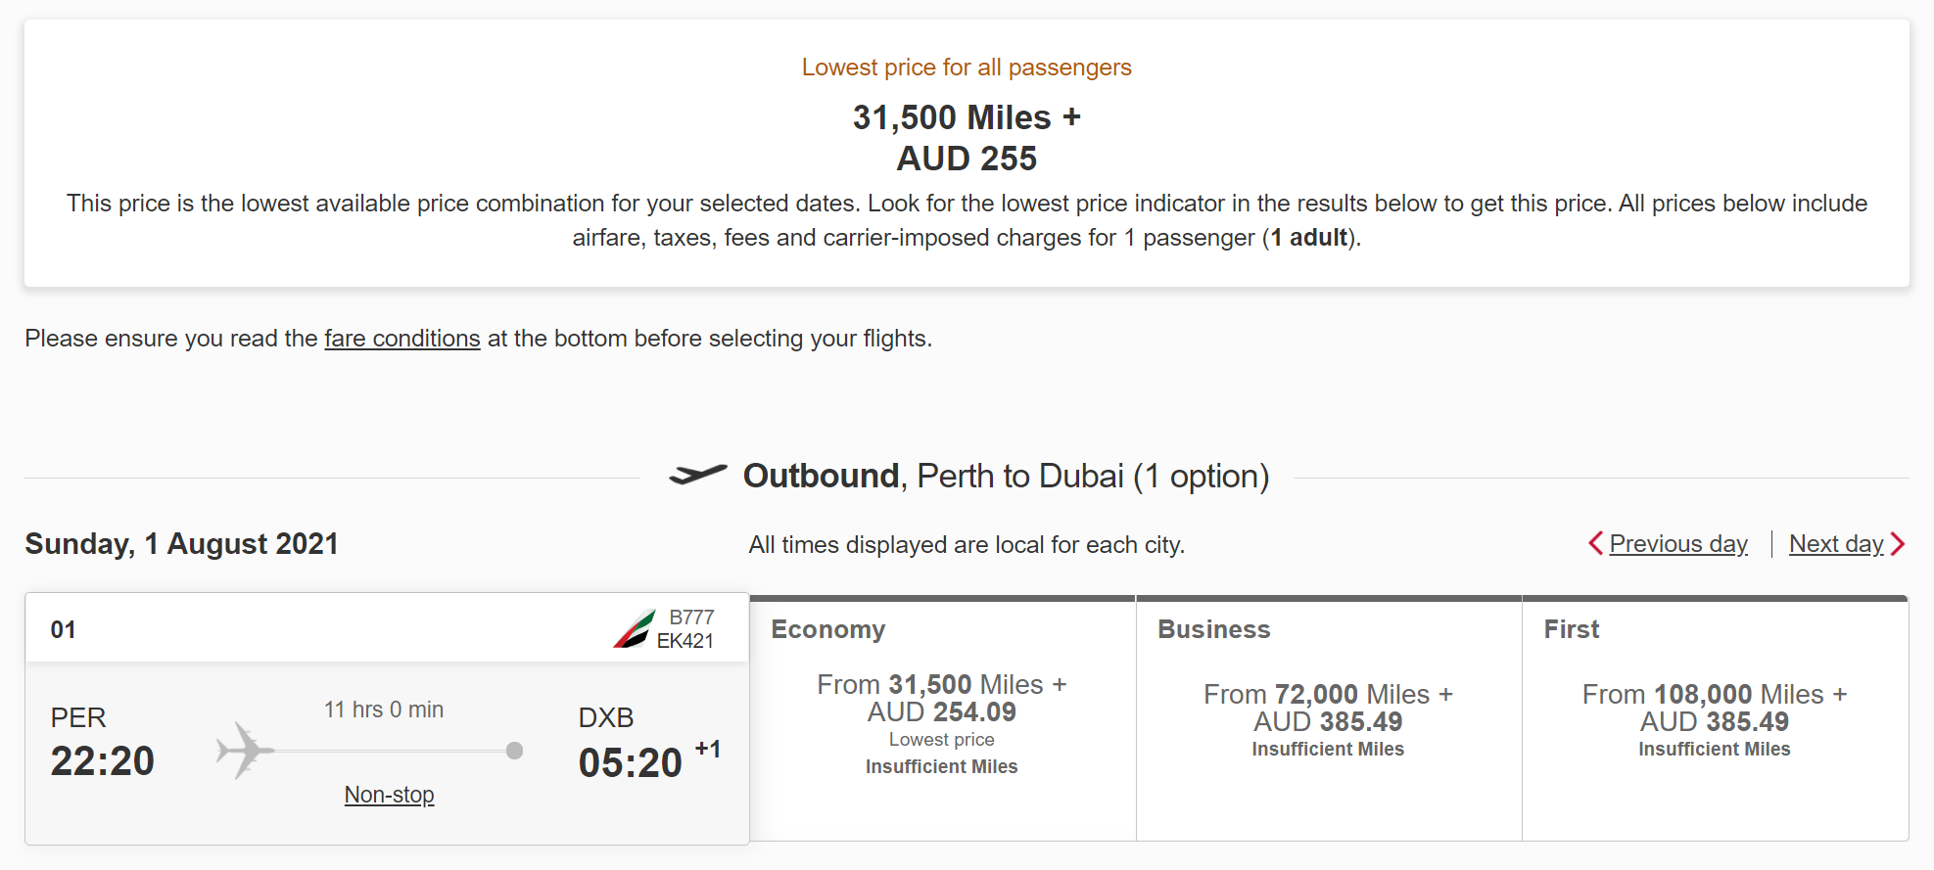
Task: Click the red right chevron beside Next day
Action: (1899, 542)
